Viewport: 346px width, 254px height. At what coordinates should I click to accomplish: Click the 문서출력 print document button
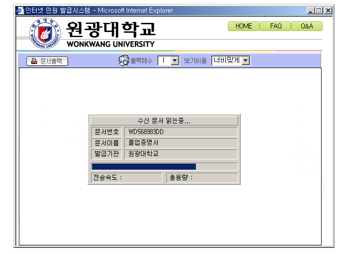tap(47, 61)
